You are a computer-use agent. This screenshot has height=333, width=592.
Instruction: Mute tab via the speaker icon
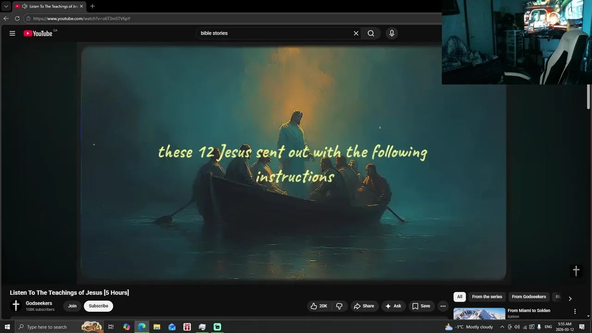pyautogui.click(x=25, y=6)
